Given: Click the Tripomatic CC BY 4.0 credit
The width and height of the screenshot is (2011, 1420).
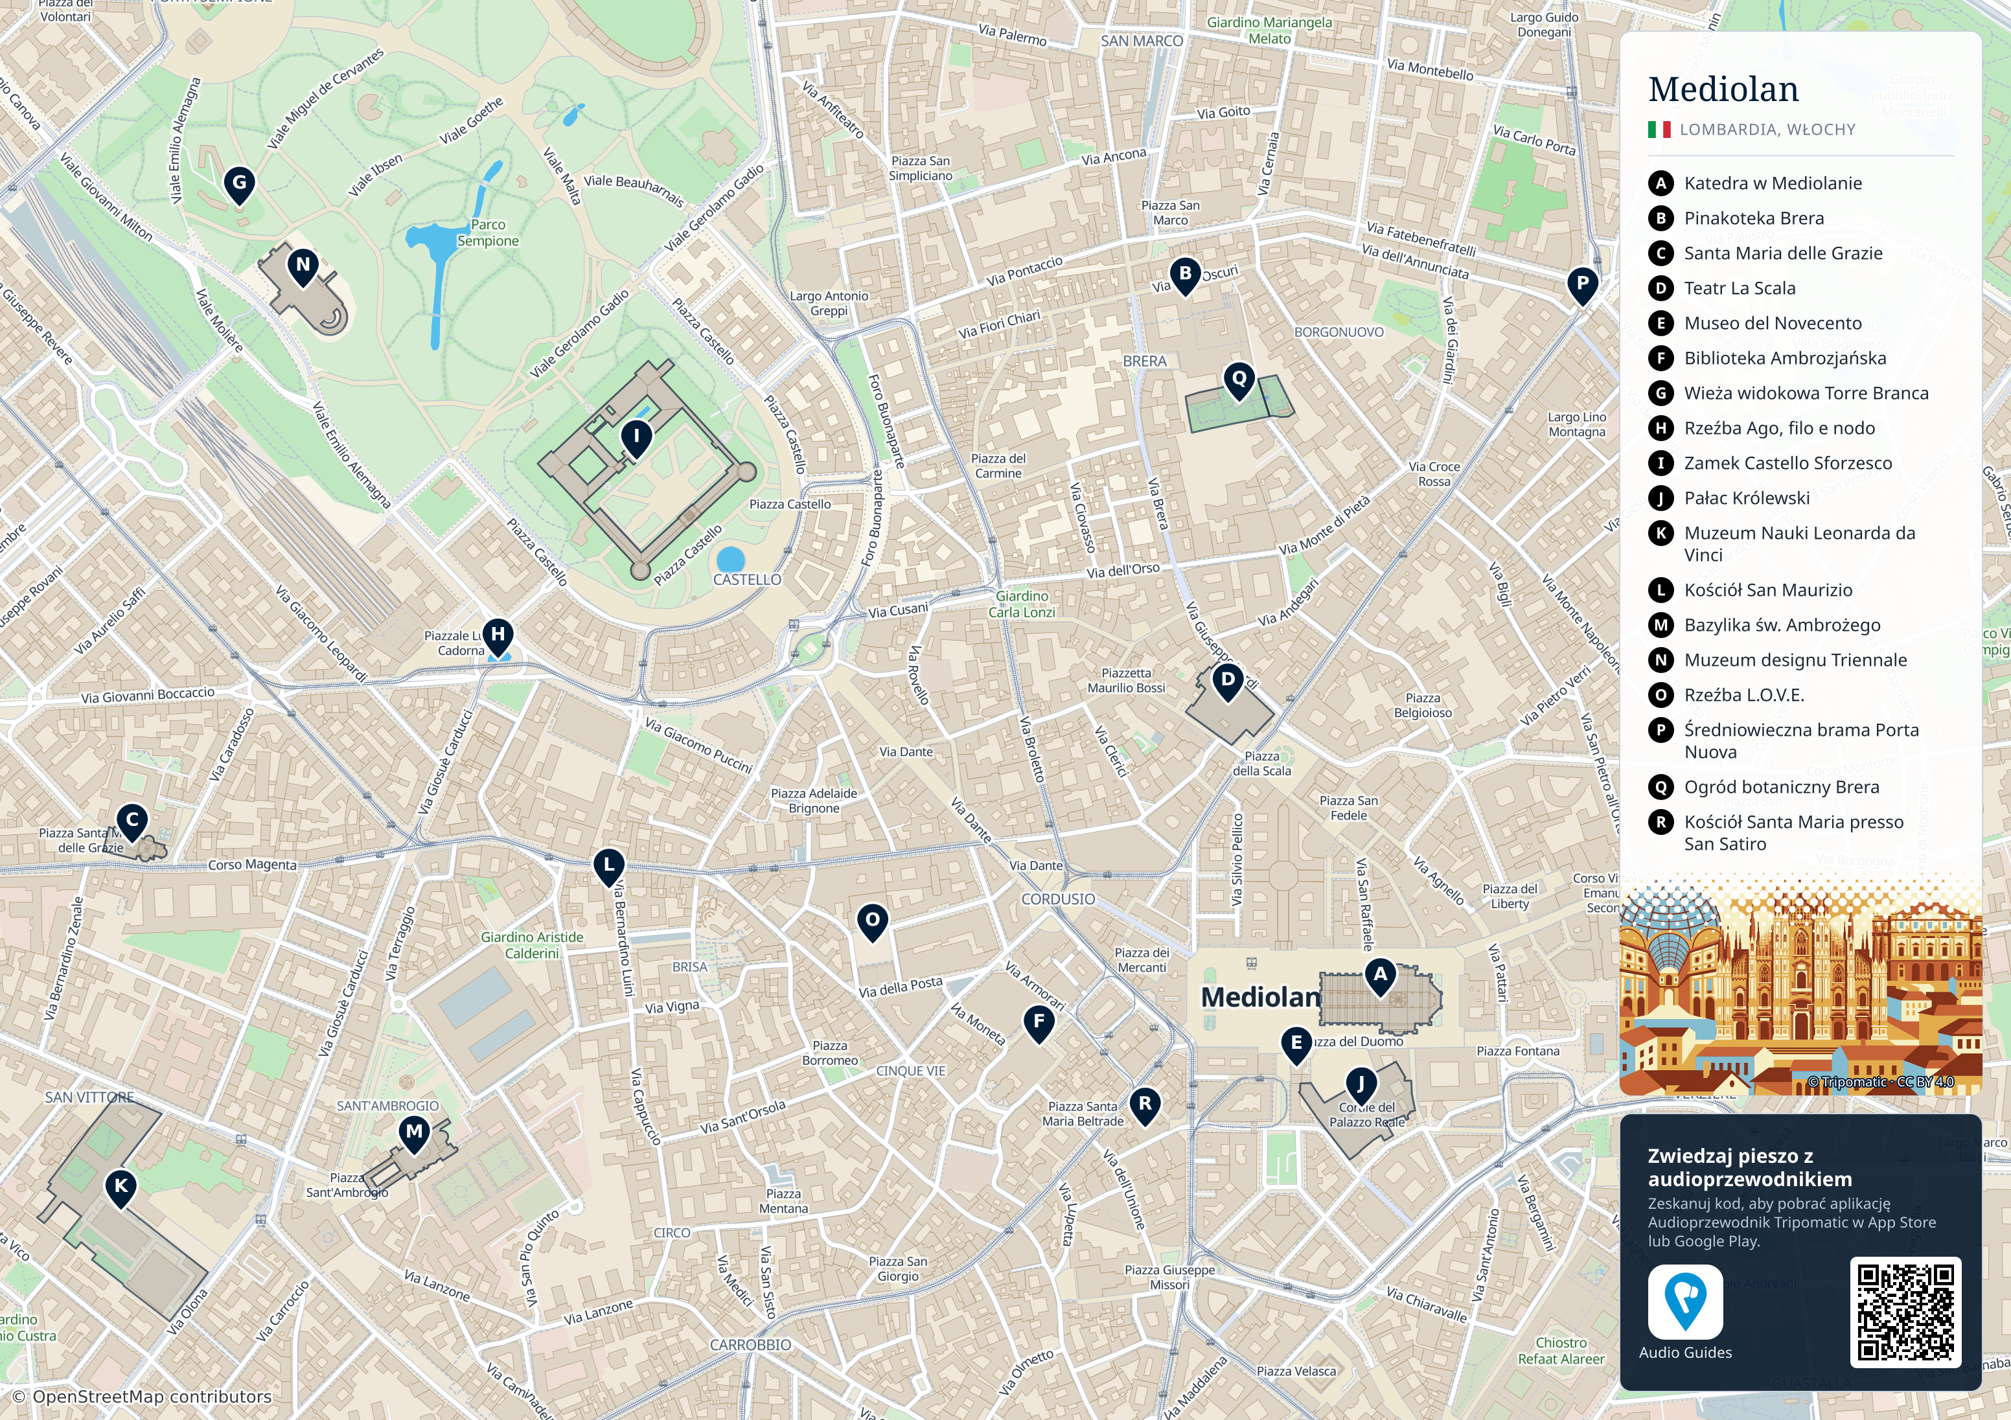Looking at the screenshot, I should tap(1881, 1082).
